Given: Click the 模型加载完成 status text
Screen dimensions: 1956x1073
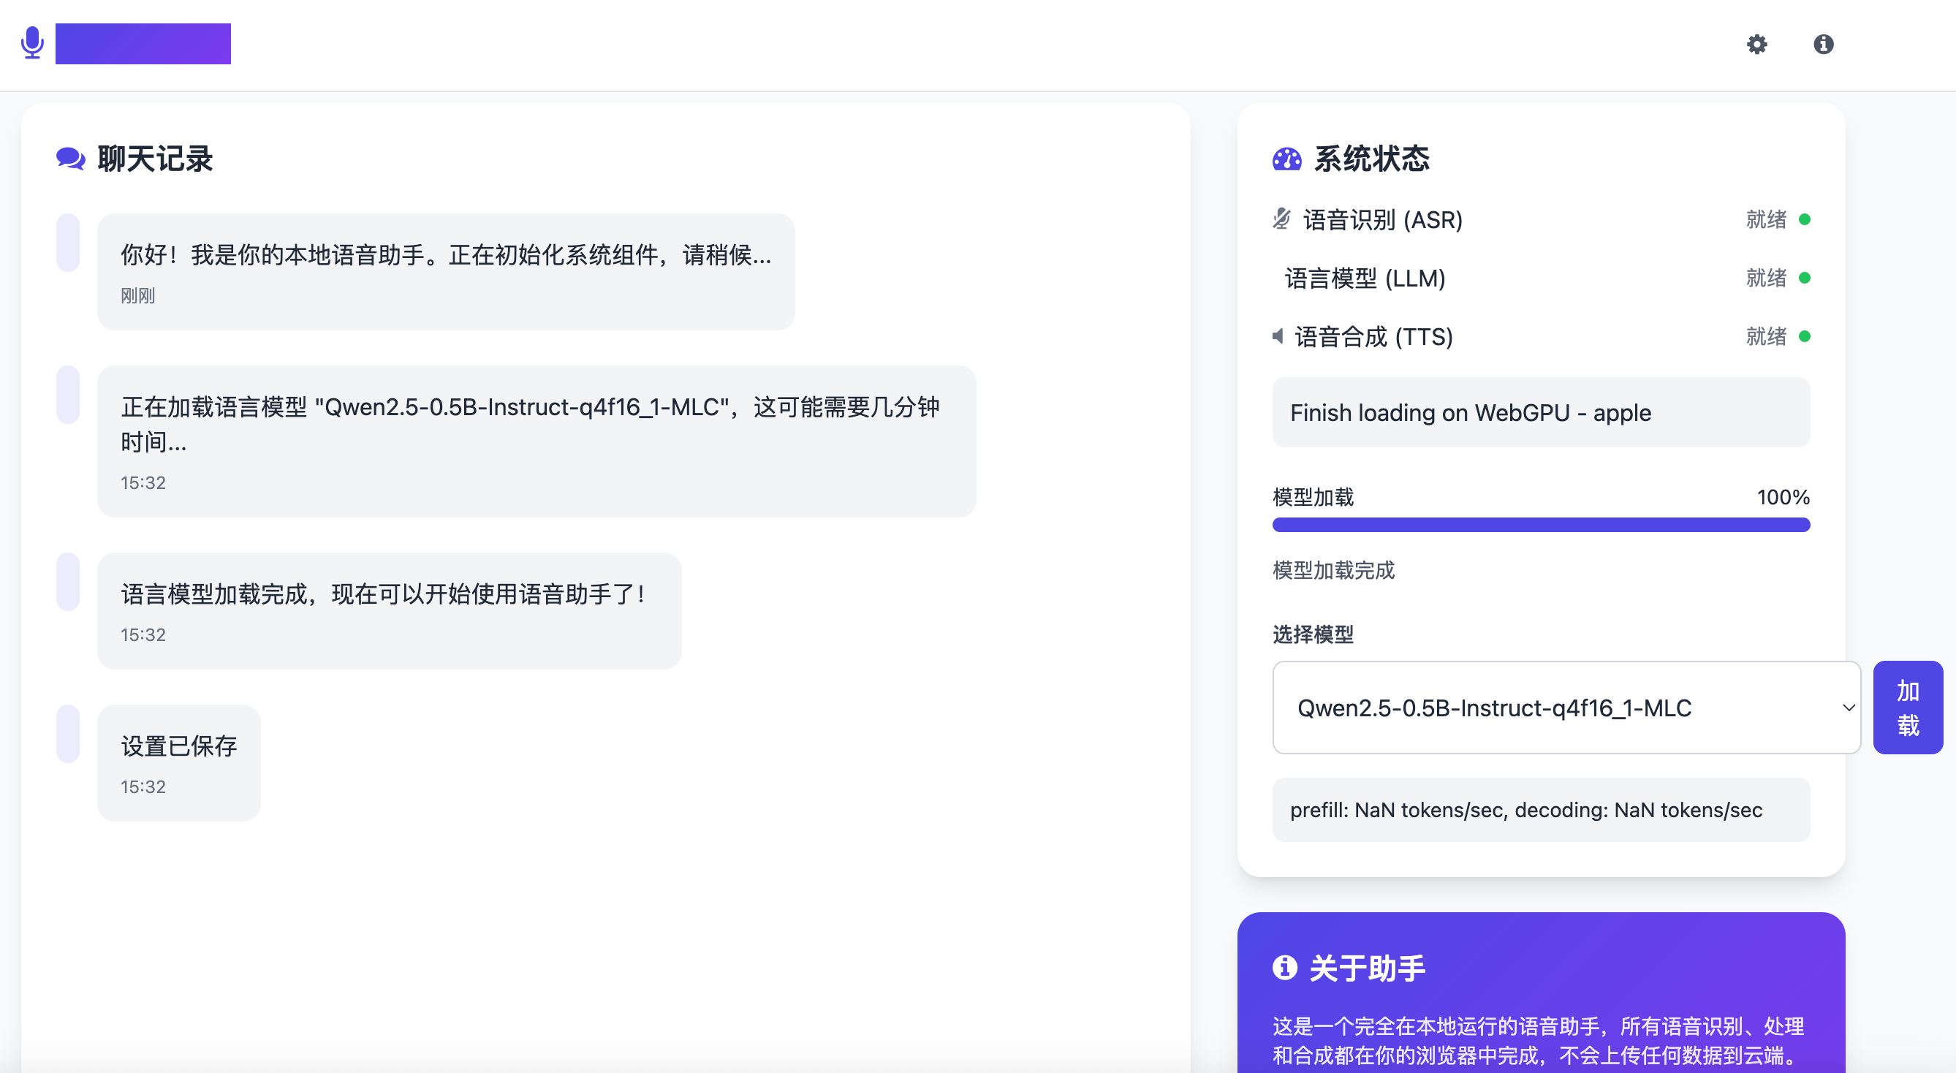Looking at the screenshot, I should [x=1333, y=569].
